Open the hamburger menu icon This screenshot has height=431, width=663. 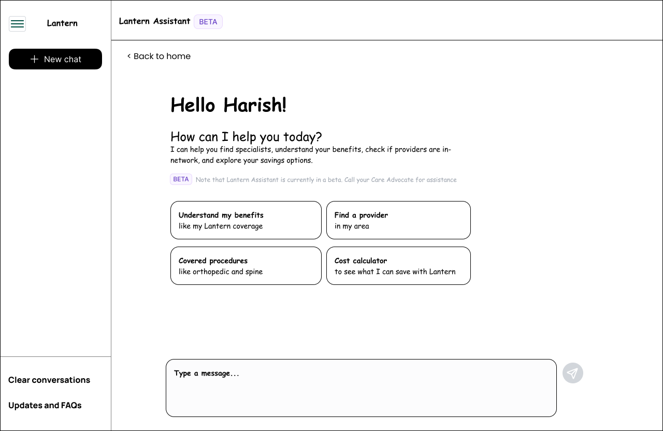17,24
